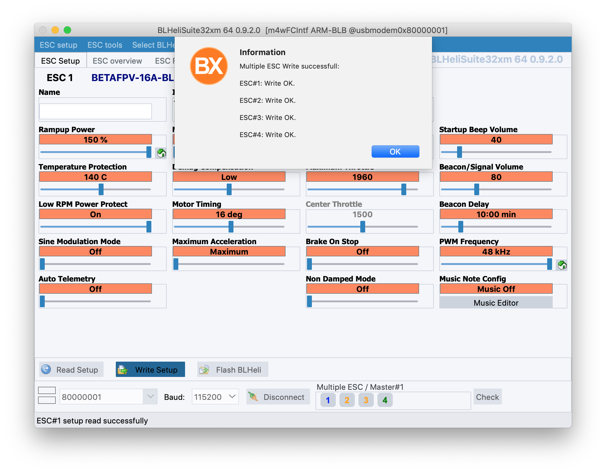606x473 pixels.
Task: Click the Check button
Action: tap(487, 397)
